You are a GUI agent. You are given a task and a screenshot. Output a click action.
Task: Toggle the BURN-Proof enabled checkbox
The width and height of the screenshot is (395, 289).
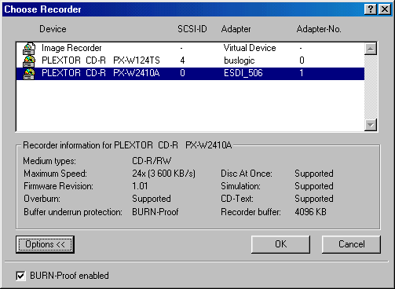point(20,276)
